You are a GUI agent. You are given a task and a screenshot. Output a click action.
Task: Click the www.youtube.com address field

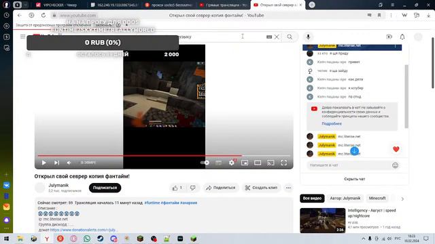[x=78, y=16]
